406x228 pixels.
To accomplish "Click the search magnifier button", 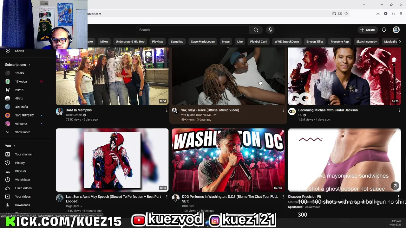I will coord(256,30).
